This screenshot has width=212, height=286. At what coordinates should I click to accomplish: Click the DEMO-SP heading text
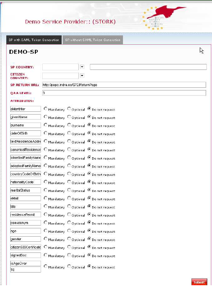(24, 52)
